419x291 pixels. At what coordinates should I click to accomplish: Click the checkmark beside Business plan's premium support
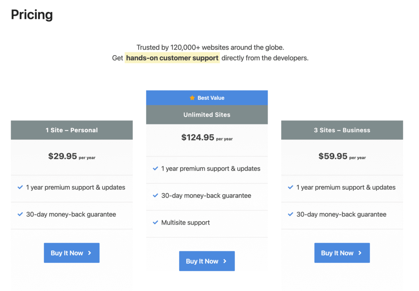pyautogui.click(x=291, y=187)
